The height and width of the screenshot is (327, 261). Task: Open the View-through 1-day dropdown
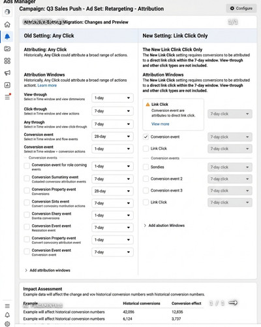pyautogui.click(x=112, y=98)
